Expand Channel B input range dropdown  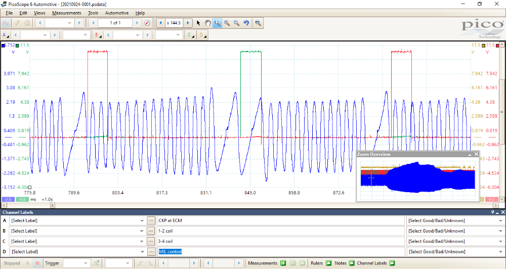pos(138,35)
